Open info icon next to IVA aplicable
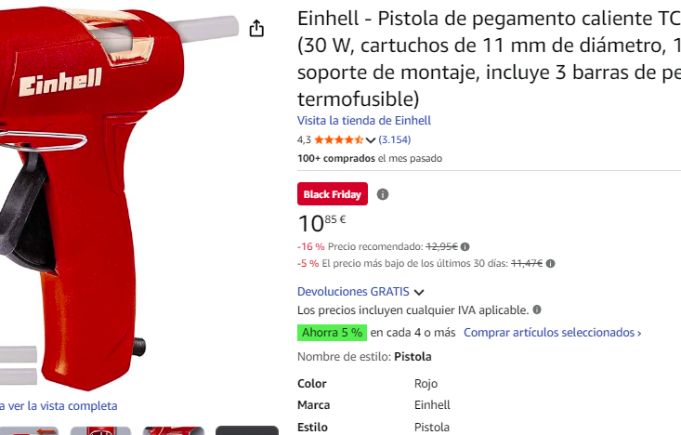The image size is (681, 435). pyautogui.click(x=537, y=310)
